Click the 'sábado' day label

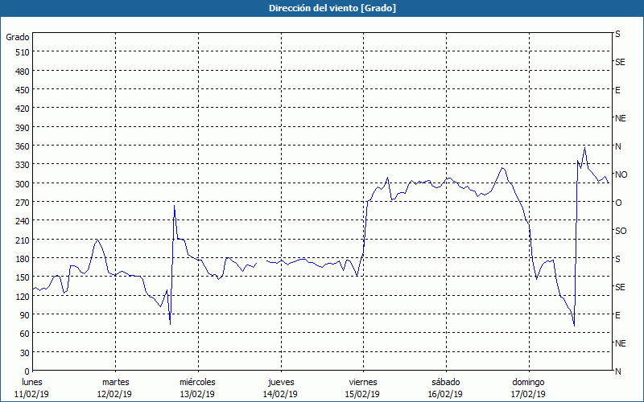click(x=445, y=382)
